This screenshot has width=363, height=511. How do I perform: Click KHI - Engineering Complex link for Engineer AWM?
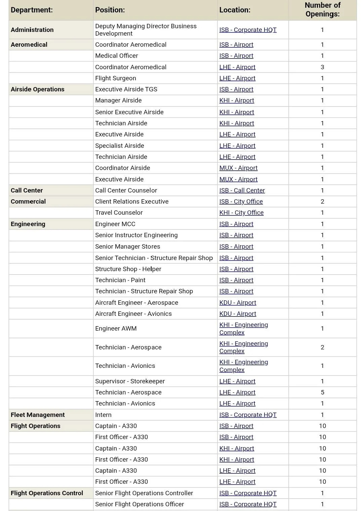[243, 329]
